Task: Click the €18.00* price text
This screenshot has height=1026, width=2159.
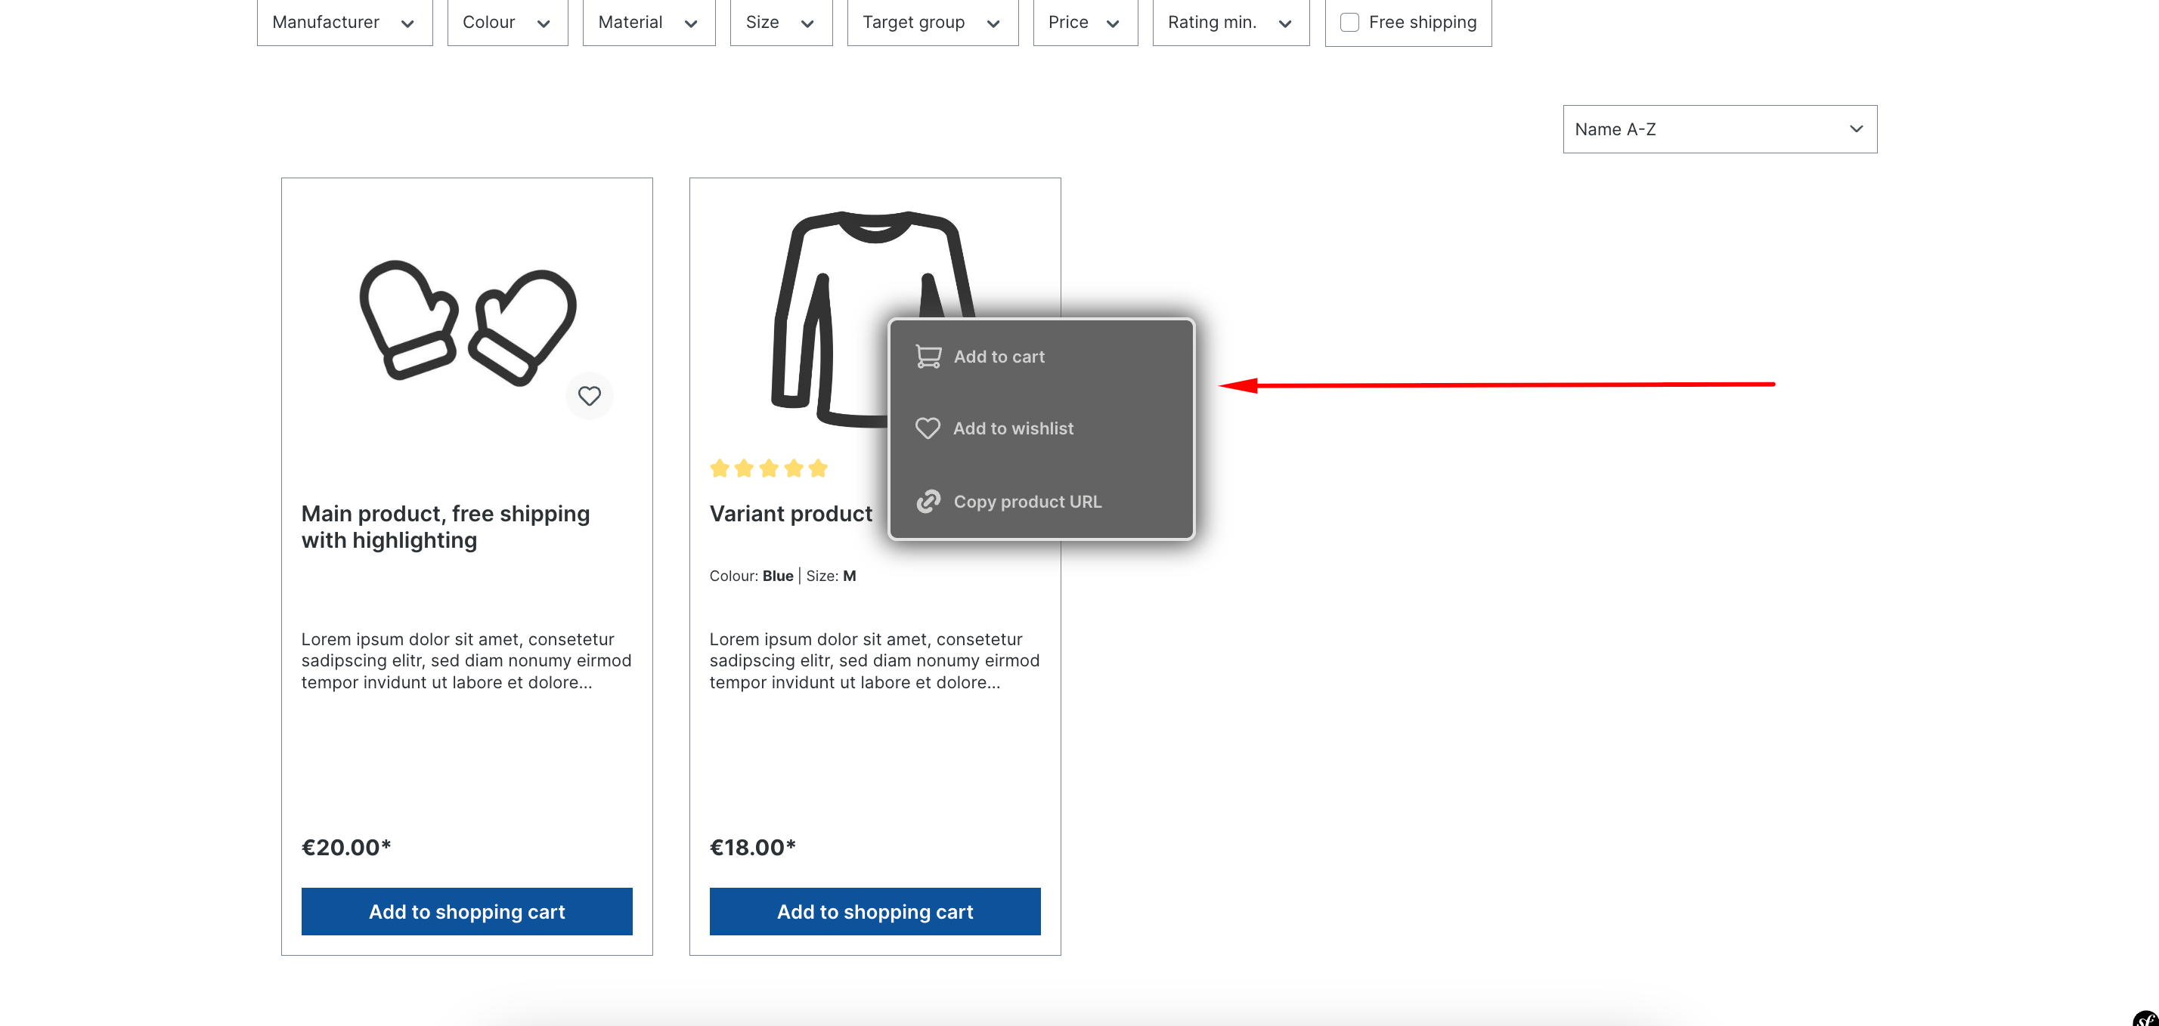Action: point(753,847)
